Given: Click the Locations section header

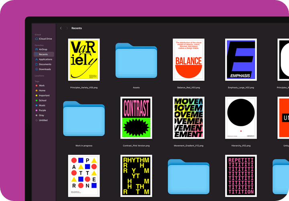Looking at the screenshot, I should tap(39, 76).
